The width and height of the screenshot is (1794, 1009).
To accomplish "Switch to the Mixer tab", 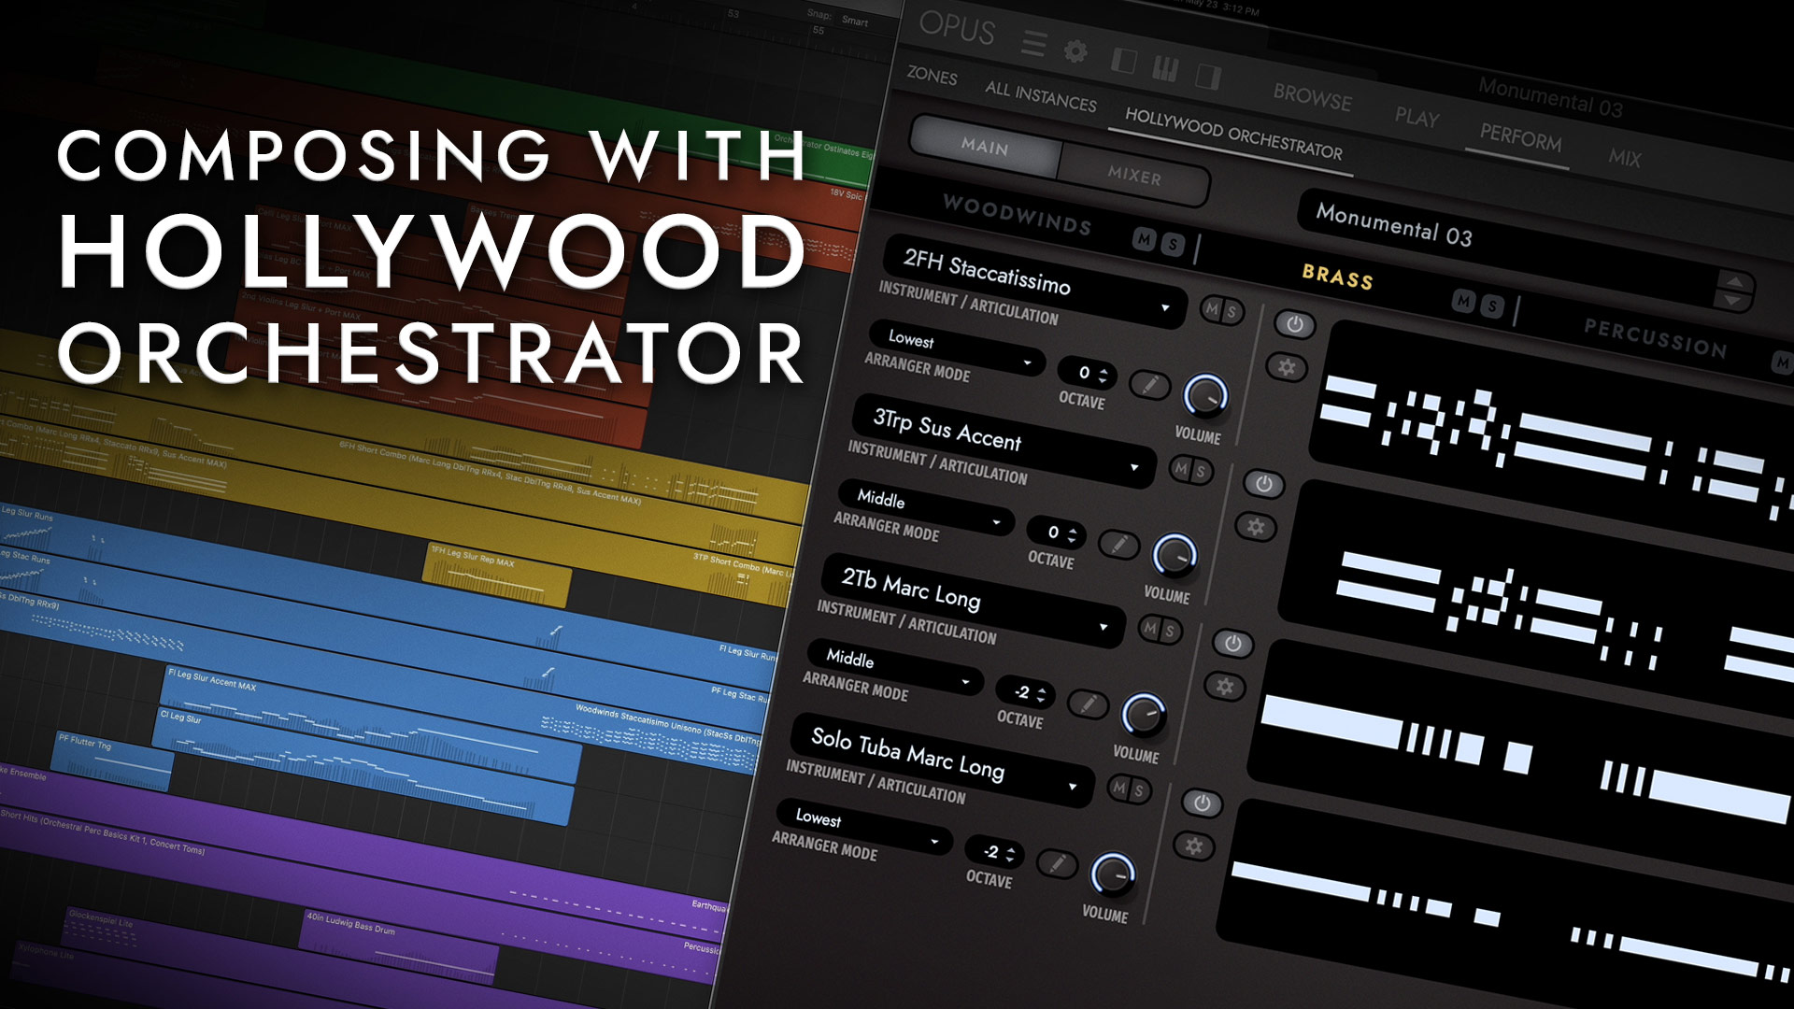I will [1133, 176].
